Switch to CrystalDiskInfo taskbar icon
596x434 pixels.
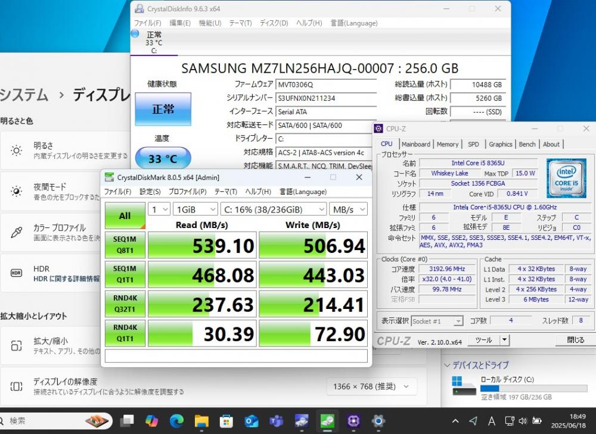(x=302, y=421)
